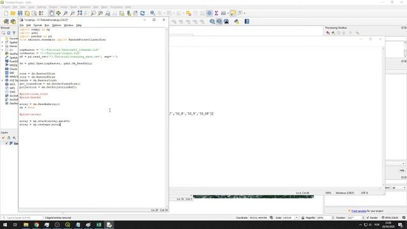Click the Coordinate input field
Image resolution: width=407 pixels, height=229 pixels.
pyautogui.click(x=258, y=218)
